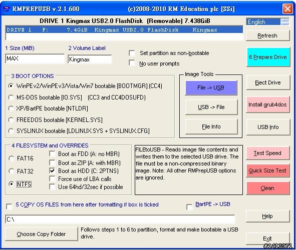
Task: Click the Volume Label input field
Action: tap(90, 59)
